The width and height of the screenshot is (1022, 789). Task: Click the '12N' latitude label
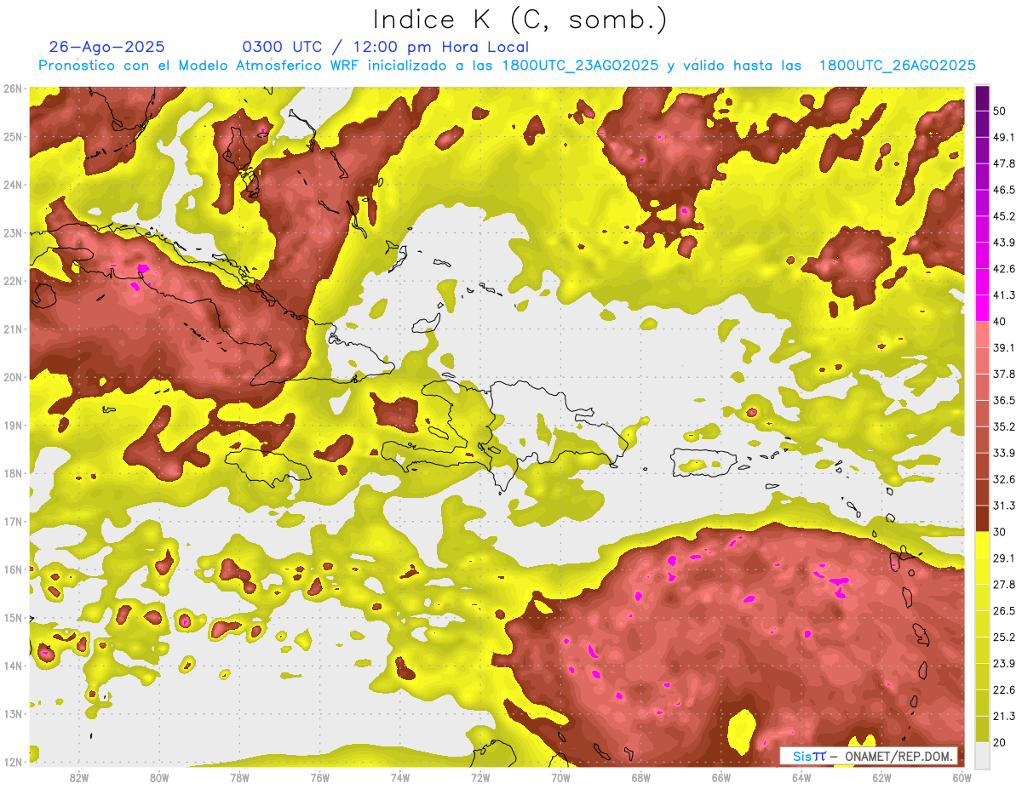13,762
